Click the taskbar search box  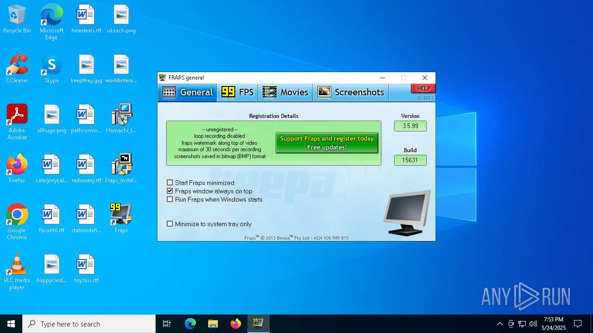89,324
